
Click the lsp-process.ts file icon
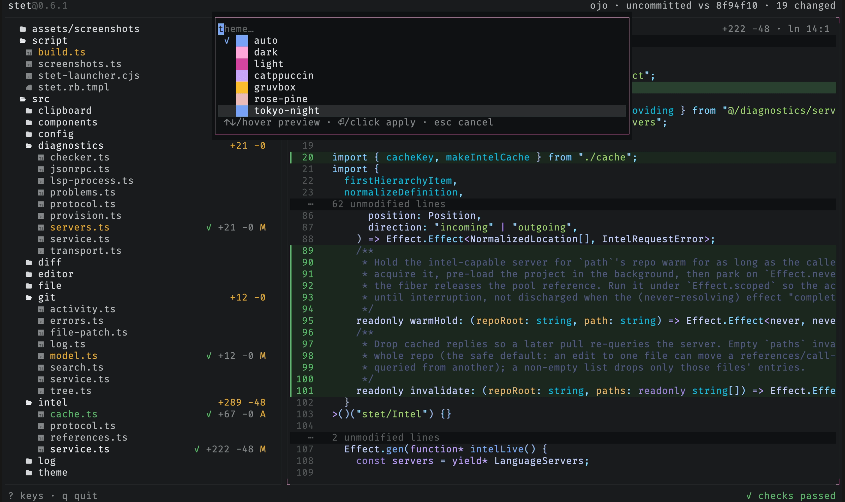(x=41, y=181)
